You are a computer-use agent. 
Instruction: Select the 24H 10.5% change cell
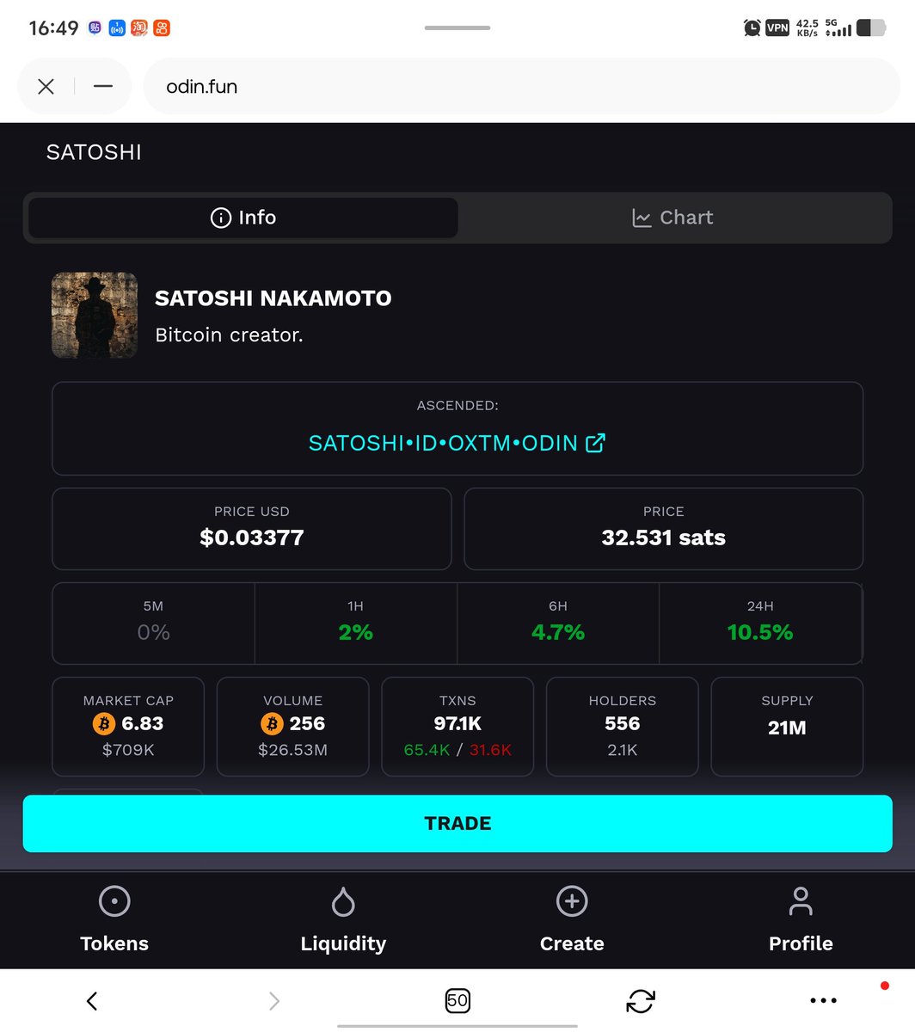pyautogui.click(x=760, y=623)
